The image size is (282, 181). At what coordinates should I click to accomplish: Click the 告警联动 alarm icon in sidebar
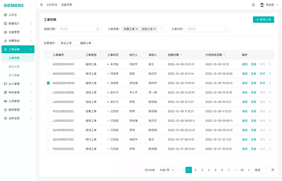tap(6, 41)
